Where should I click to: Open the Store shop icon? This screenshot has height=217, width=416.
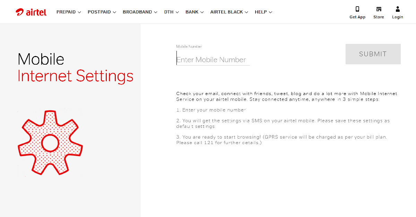(x=379, y=9)
